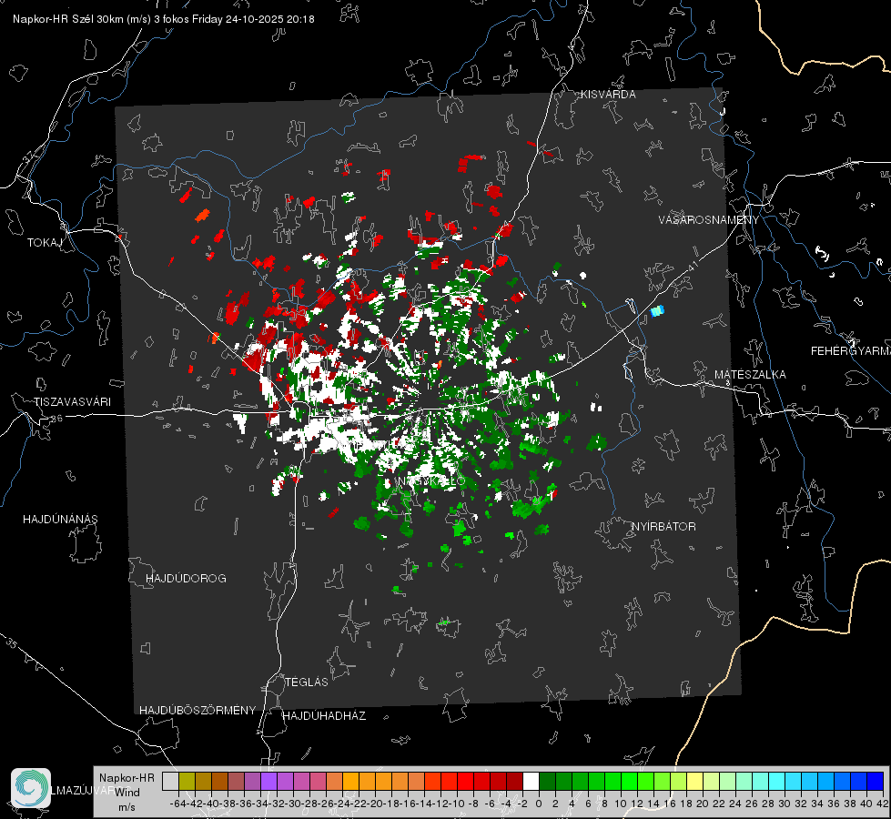Pick the yellow legend swatch between 18 and 20
Screen dimensions: 891x819
(x=695, y=781)
